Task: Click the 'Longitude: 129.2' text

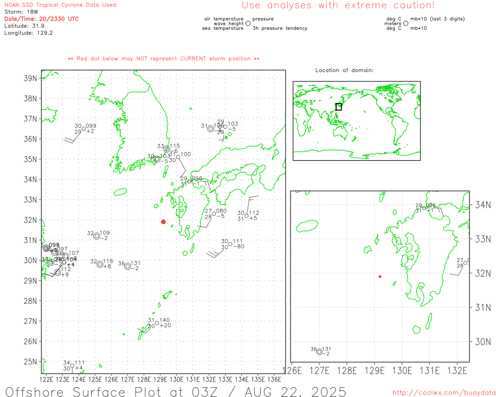Action: tap(28, 33)
